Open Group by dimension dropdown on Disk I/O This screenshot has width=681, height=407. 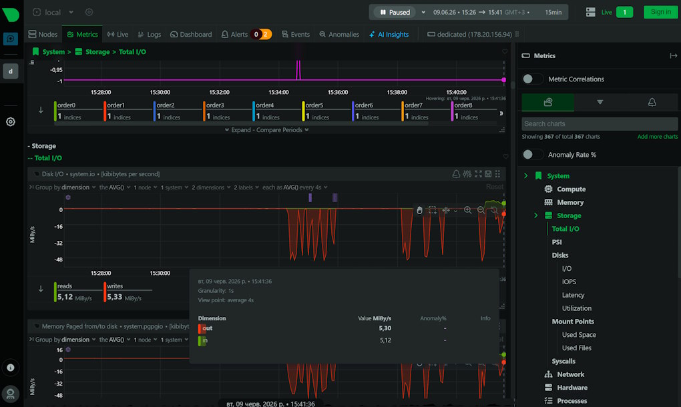coord(65,187)
